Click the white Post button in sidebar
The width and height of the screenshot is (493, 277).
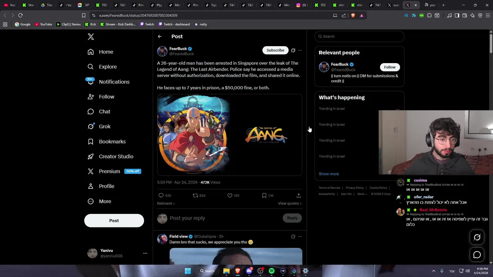tap(114, 220)
